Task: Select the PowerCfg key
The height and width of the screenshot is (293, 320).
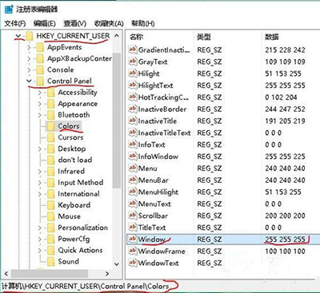Action: point(74,239)
